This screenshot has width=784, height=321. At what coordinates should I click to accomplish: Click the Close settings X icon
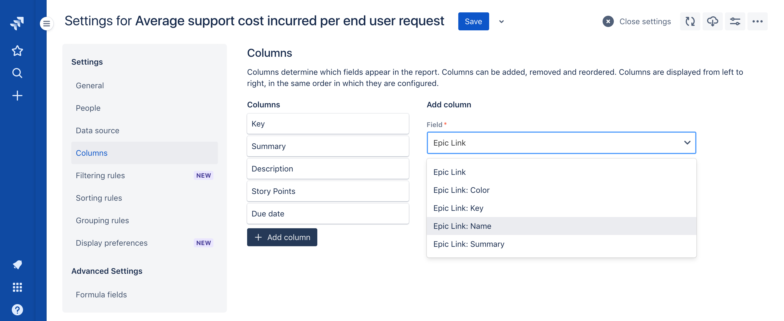pos(608,21)
